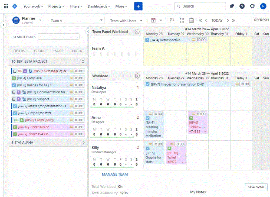Click in the SEARCH ISSUES input field
The height and width of the screenshot is (197, 270).
click(59, 37)
